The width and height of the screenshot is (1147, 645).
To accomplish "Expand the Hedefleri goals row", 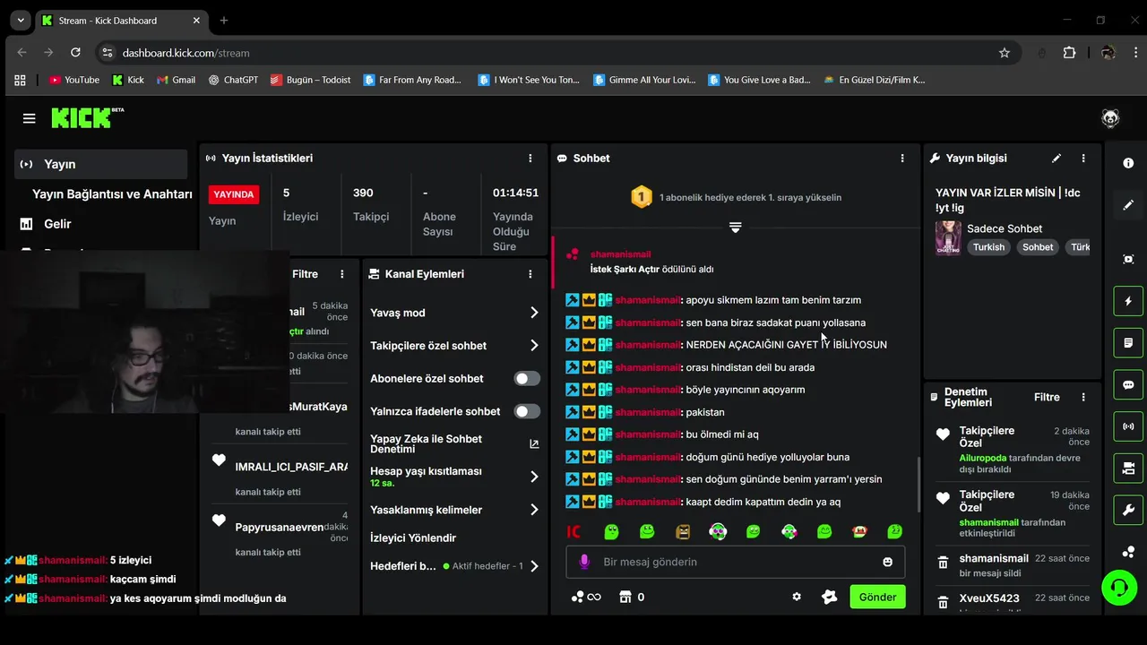I will (534, 566).
